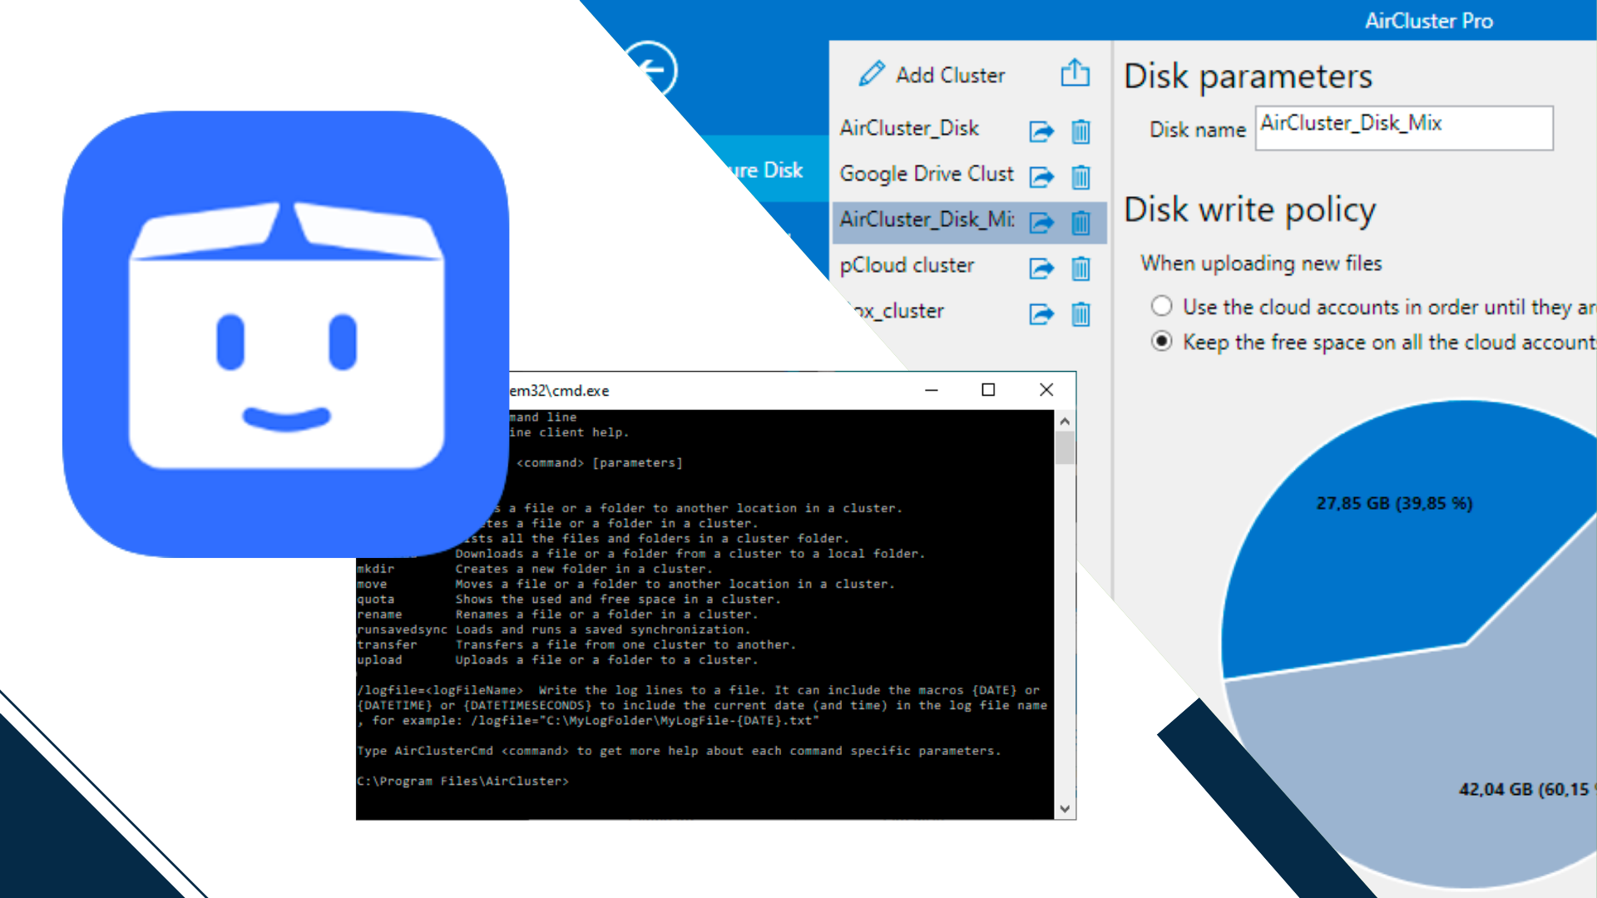Screen dimensions: 1597x898
Task: Click the 'rename' command line in cmd
Action: click(557, 614)
